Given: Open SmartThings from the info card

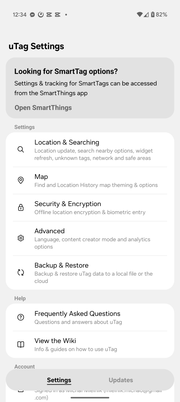Looking at the screenshot, I should [x=43, y=108].
